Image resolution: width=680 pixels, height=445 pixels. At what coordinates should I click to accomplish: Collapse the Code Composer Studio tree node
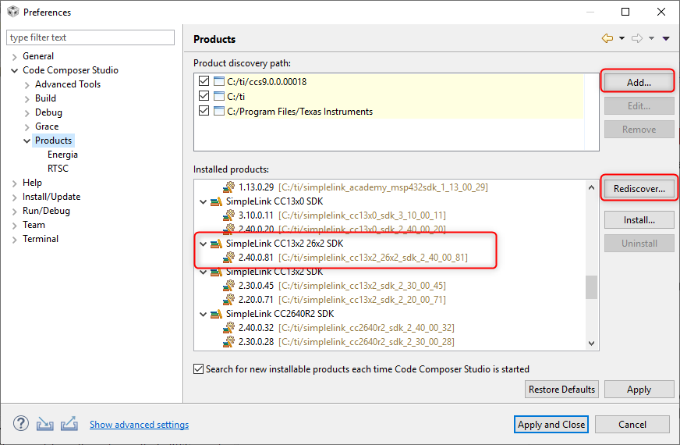15,70
